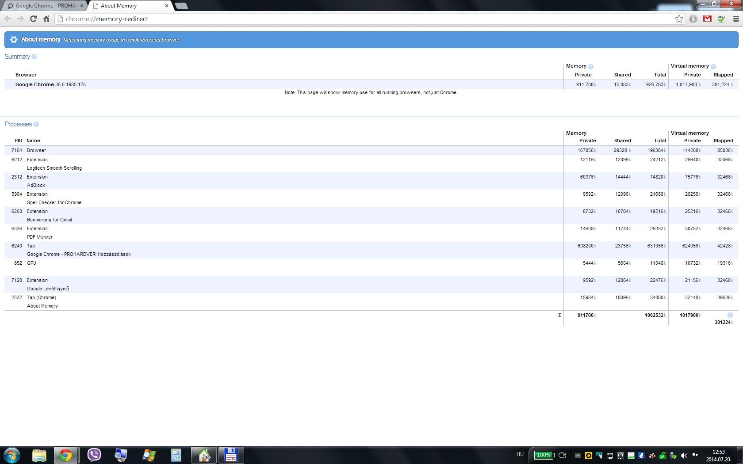The height and width of the screenshot is (464, 743).
Task: Open the Chrome home page button
Action: coord(46,19)
